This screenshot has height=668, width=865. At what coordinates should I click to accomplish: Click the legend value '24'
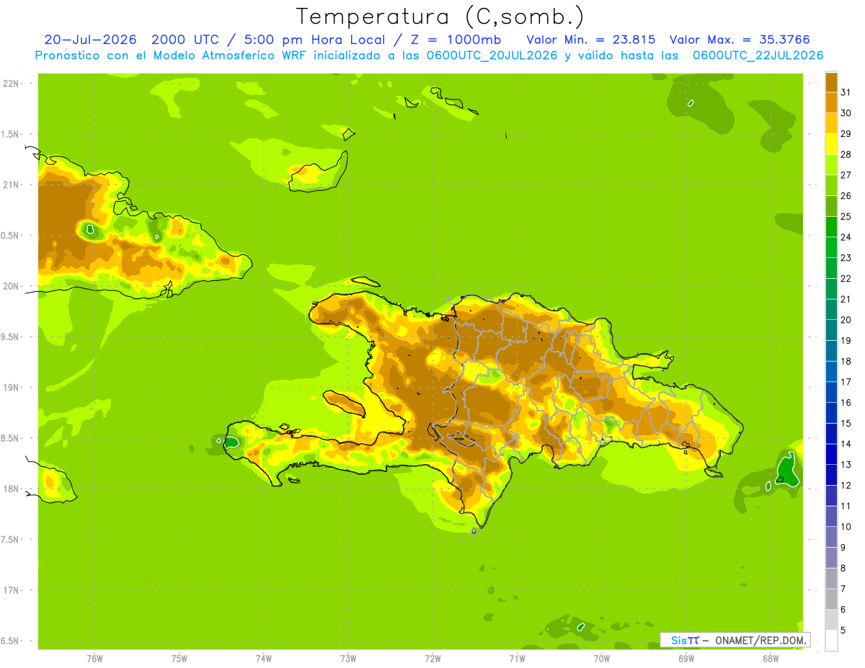[846, 237]
